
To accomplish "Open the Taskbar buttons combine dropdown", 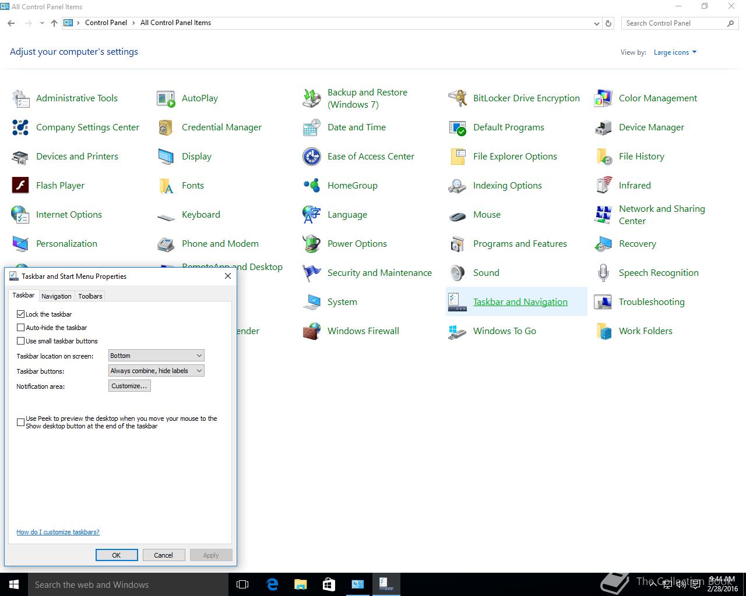I will pos(156,371).
